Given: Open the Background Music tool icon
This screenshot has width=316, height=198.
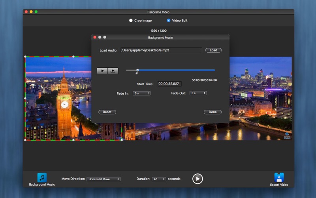Looking at the screenshot, I should pos(42,177).
